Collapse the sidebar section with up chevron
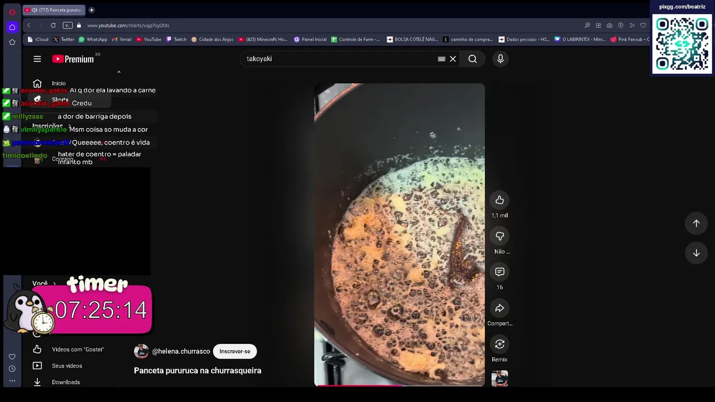This screenshot has height=402, width=715. [x=118, y=72]
